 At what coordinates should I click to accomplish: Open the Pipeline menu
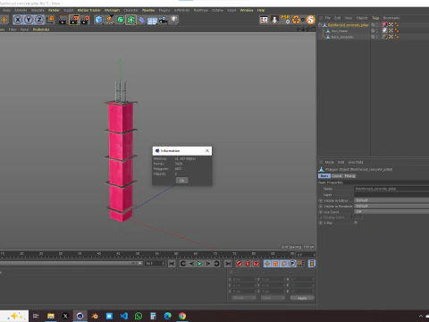148,10
